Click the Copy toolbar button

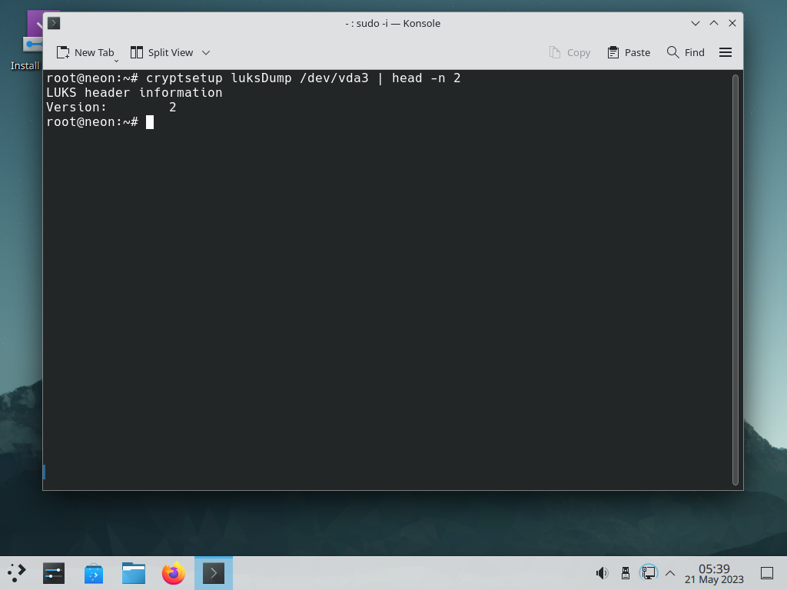(569, 53)
